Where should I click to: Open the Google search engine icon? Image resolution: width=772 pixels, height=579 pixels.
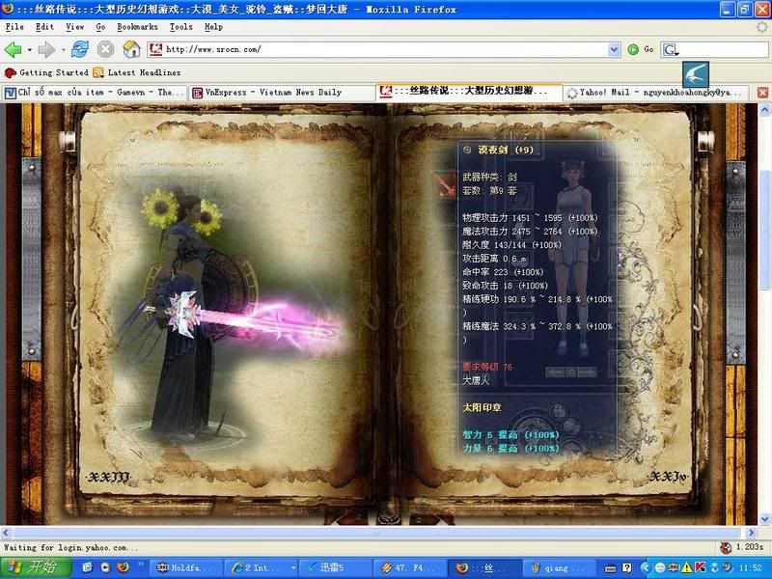tap(671, 49)
